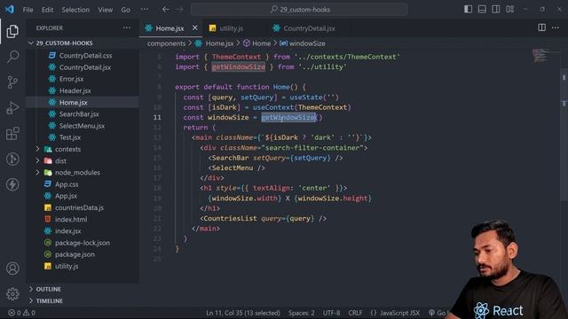Open Test.jsx in explorer

[70, 137]
